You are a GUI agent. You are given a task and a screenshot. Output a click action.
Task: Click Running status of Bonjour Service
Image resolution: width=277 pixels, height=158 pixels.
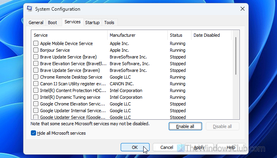178,50
